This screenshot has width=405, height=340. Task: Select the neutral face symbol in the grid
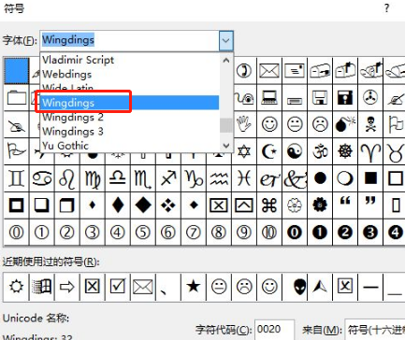[x=295, y=124]
